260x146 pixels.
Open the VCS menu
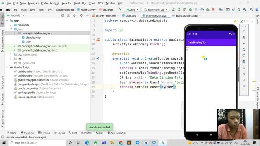100,3
